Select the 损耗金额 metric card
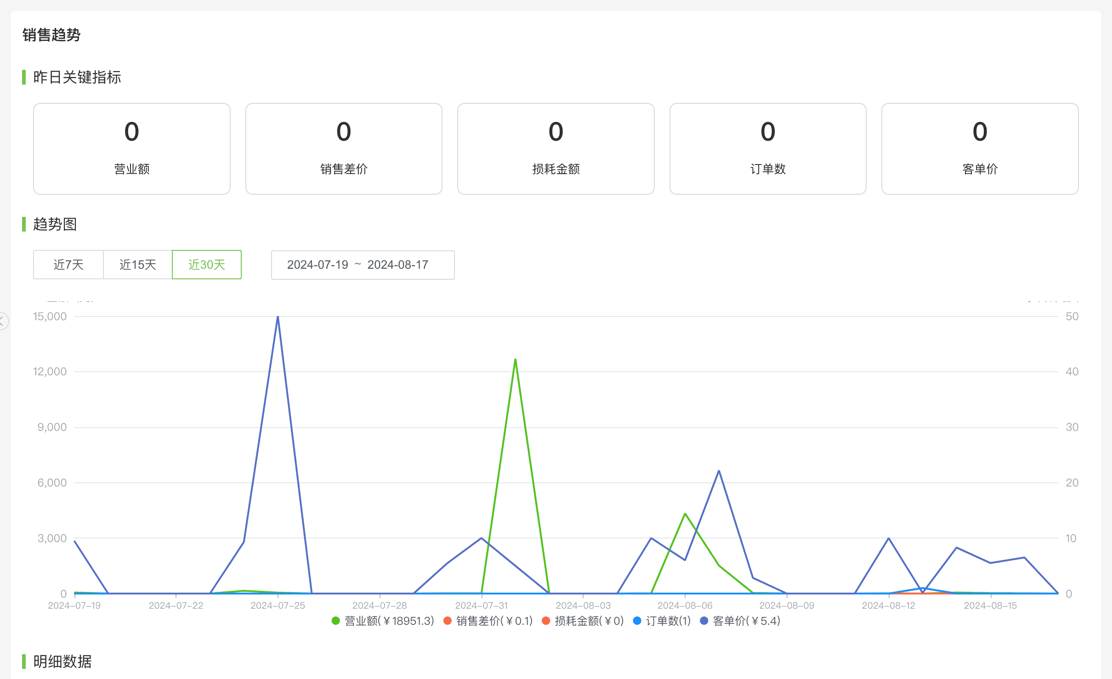The width and height of the screenshot is (1112, 679). [x=556, y=149]
